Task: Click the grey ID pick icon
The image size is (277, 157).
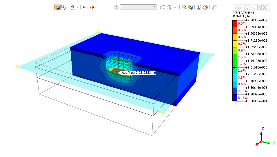Action: coord(214,7)
